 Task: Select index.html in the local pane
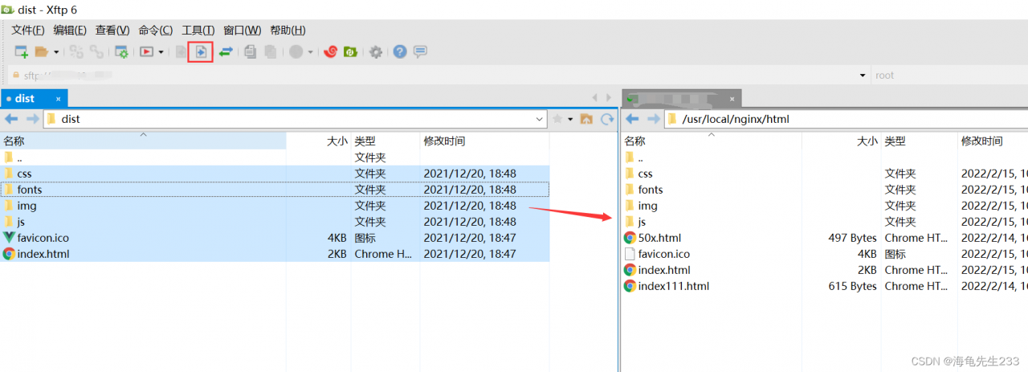tap(275, 254)
